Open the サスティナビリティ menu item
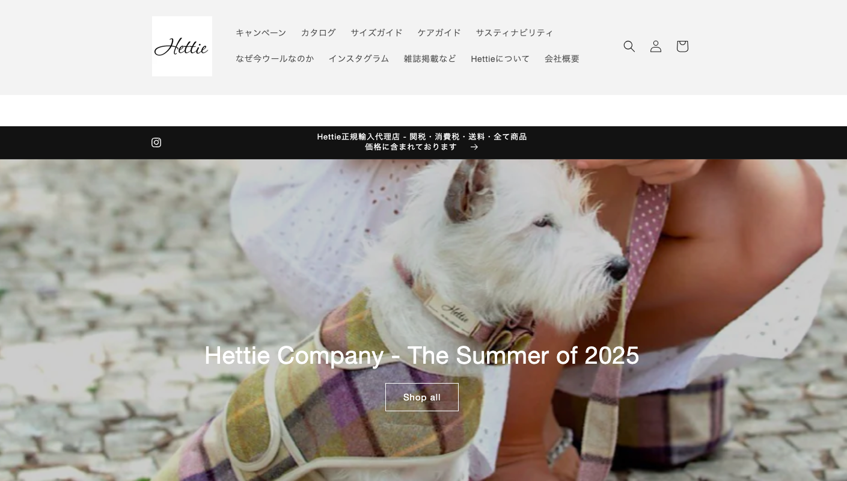The width and height of the screenshot is (847, 481). (515, 32)
